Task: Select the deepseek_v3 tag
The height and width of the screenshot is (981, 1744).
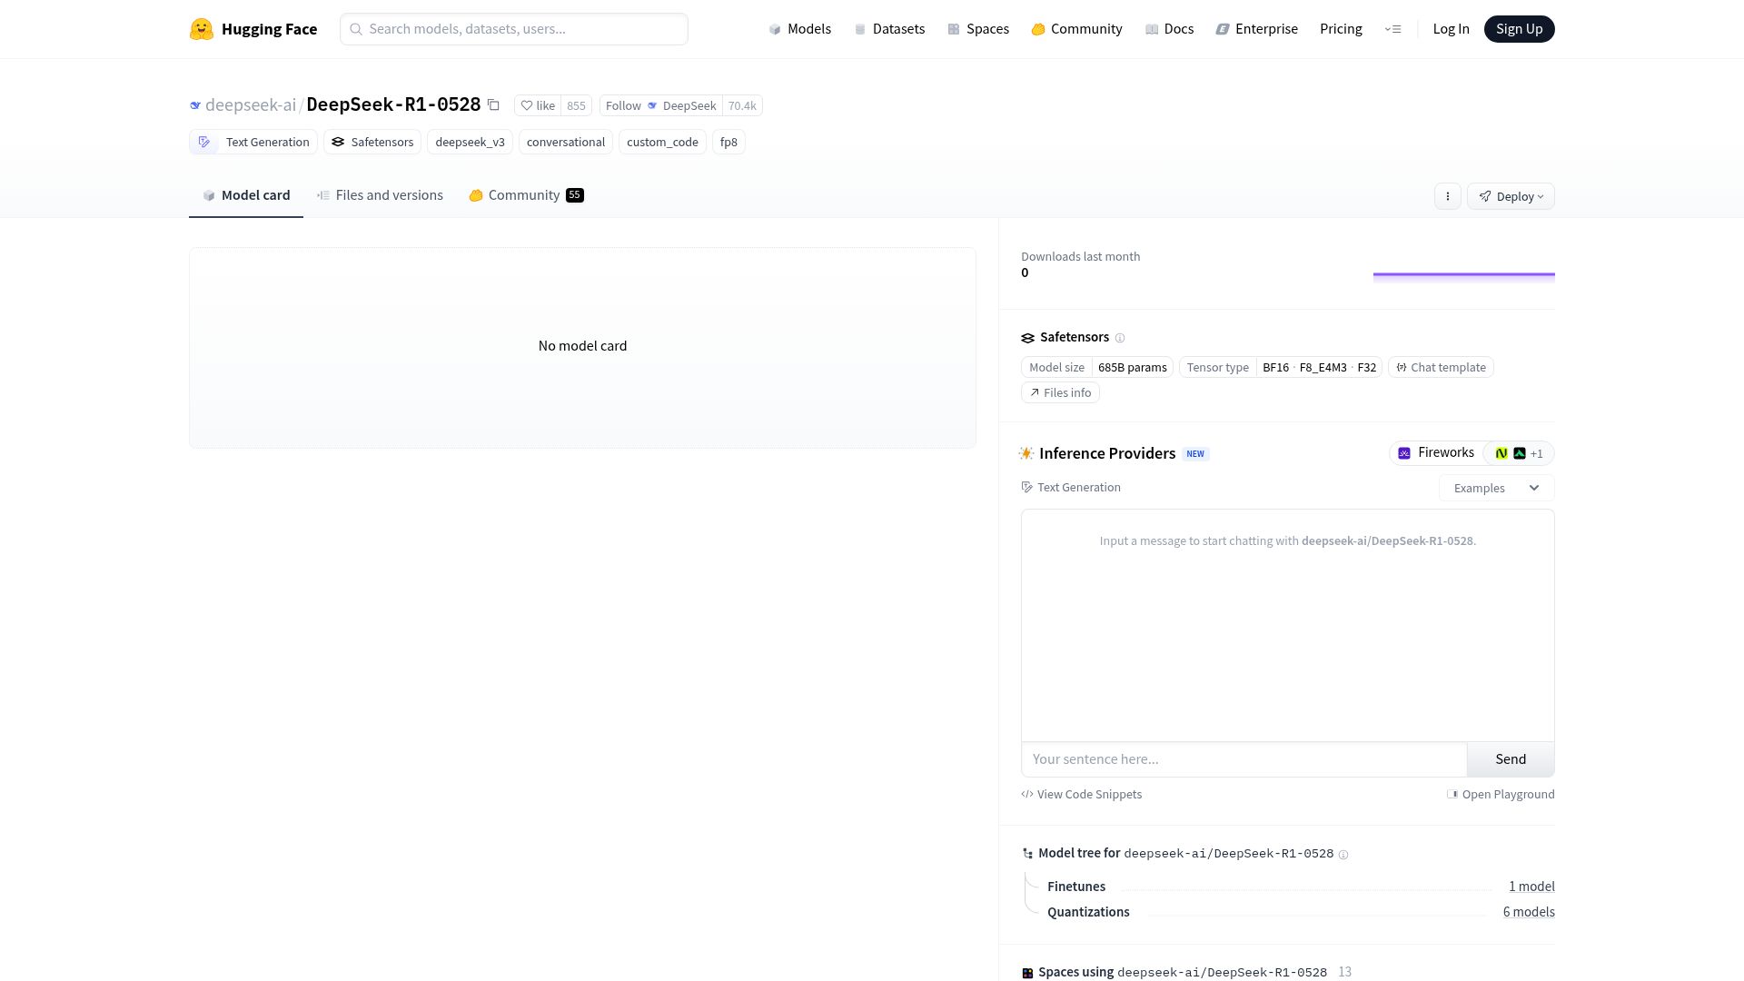Action: click(x=470, y=143)
